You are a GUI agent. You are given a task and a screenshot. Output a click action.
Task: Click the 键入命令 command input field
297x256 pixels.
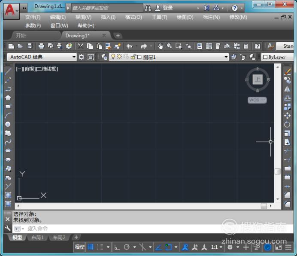tap(153, 229)
